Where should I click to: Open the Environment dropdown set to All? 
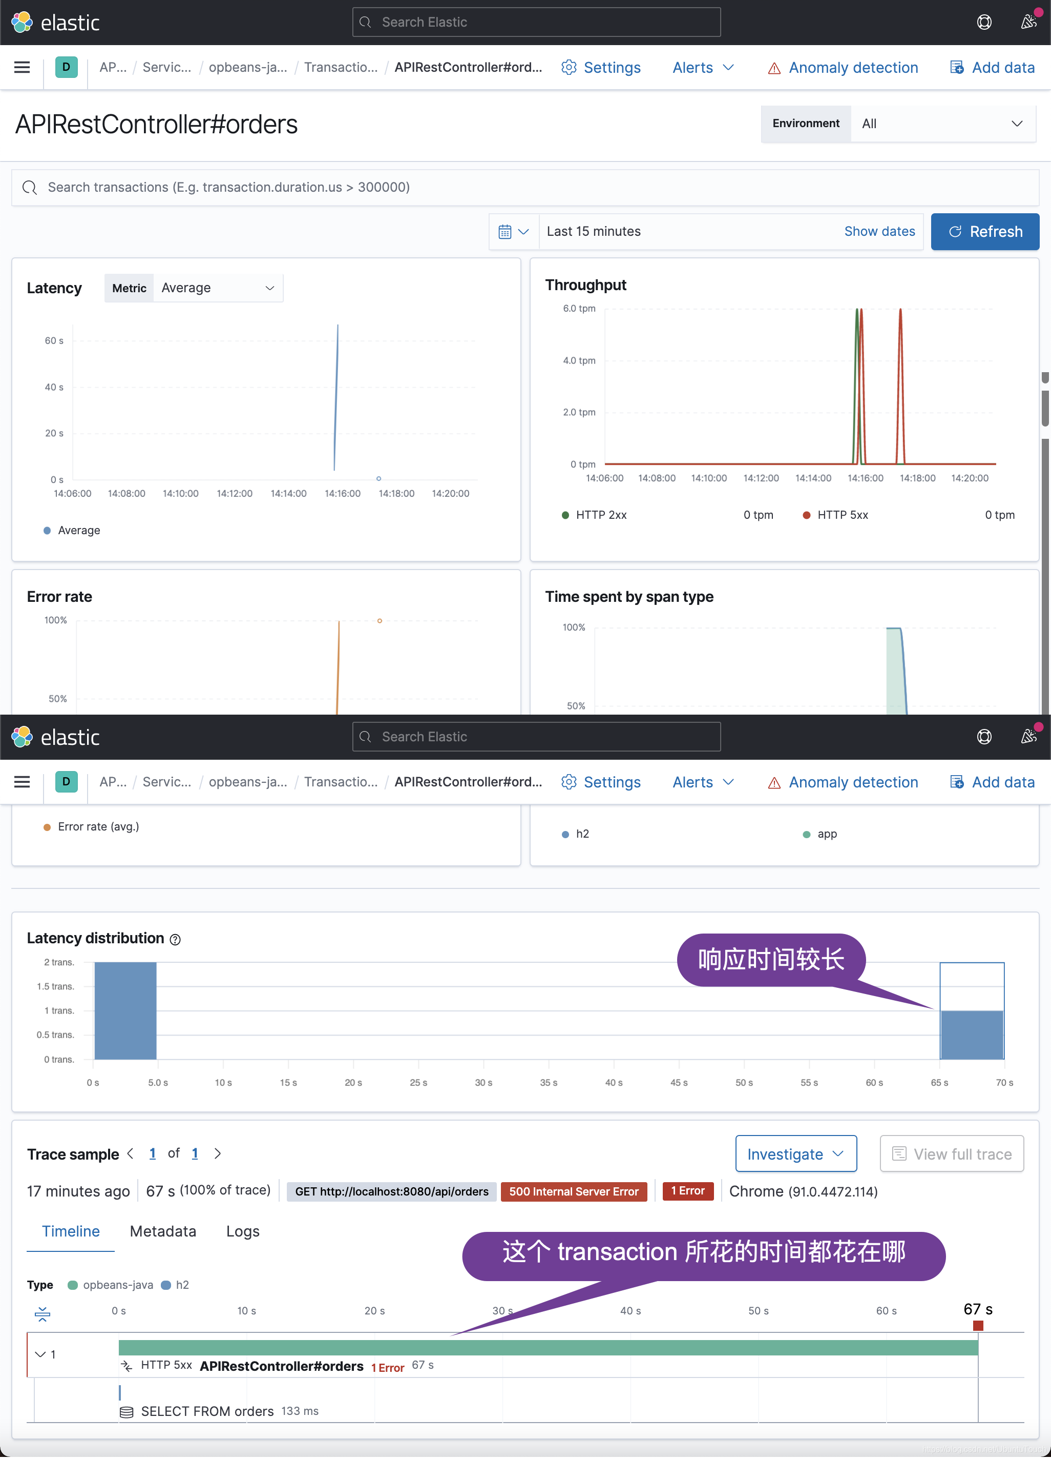942,124
